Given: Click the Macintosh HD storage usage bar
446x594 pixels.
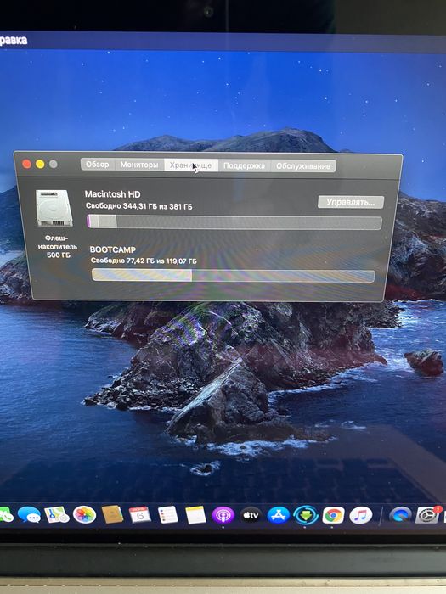Looking at the screenshot, I should tap(234, 222).
